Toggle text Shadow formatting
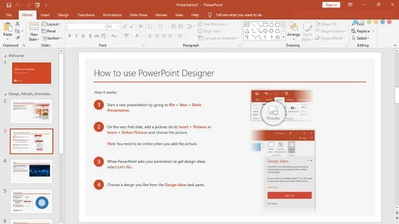 tap(90, 36)
